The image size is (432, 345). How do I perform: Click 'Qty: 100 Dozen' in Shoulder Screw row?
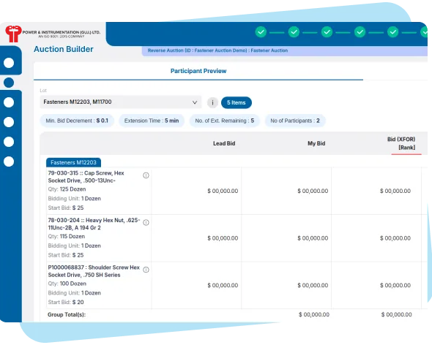(x=67, y=284)
